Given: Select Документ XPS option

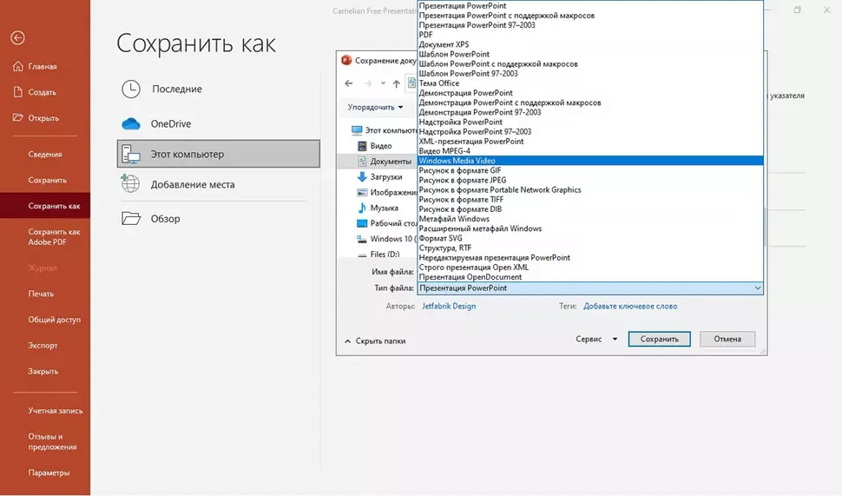Looking at the screenshot, I should [590, 44].
